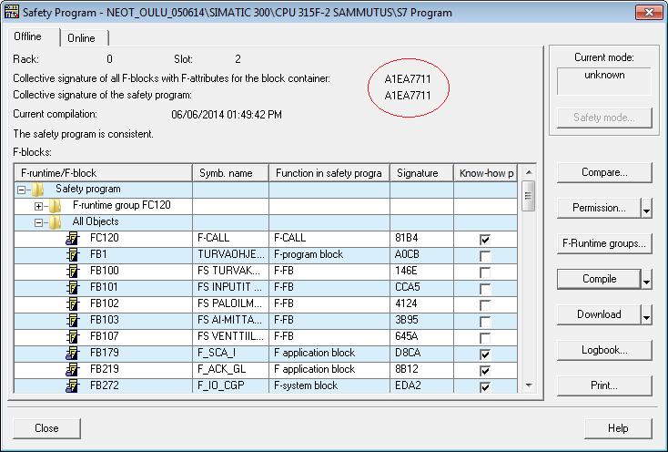Click the Help button
This screenshot has height=452, width=668.
(618, 428)
